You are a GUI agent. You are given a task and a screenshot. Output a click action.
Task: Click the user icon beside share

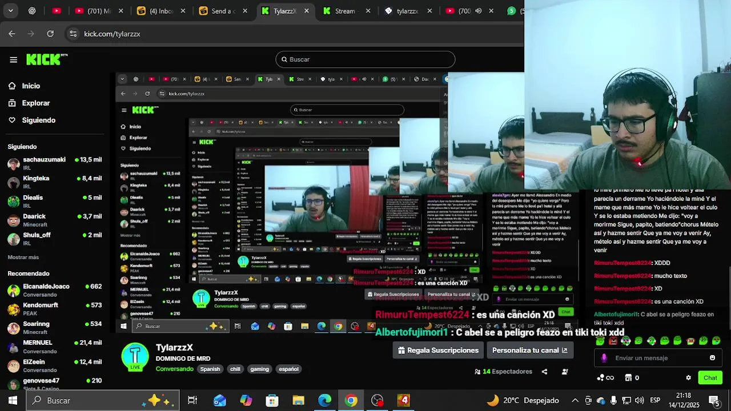pos(565,372)
